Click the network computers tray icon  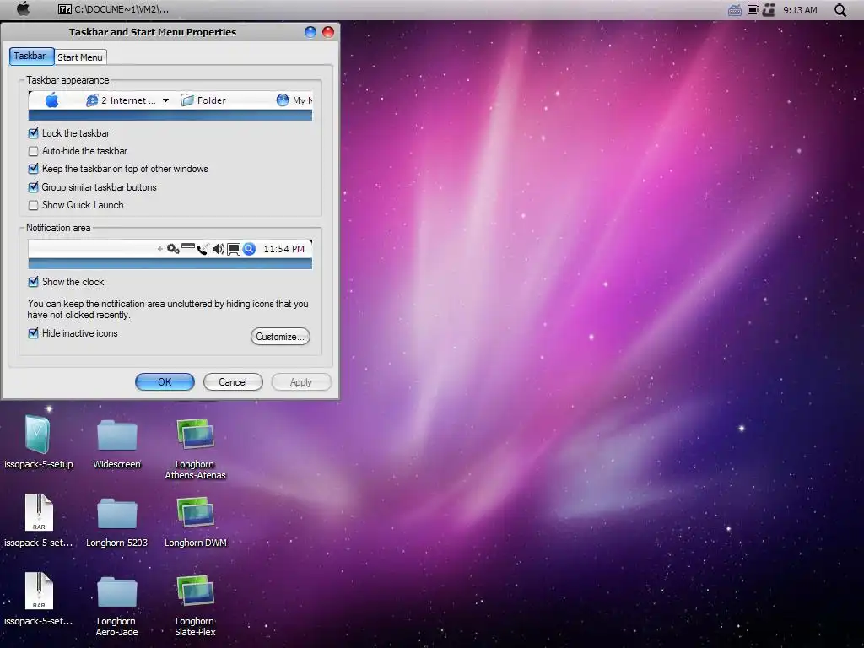tap(769, 10)
